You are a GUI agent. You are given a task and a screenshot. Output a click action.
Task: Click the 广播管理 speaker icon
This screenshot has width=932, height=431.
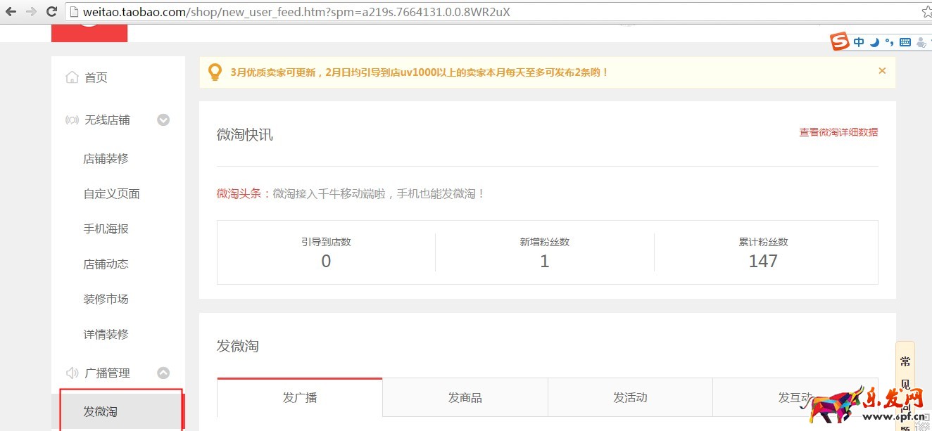click(x=72, y=373)
